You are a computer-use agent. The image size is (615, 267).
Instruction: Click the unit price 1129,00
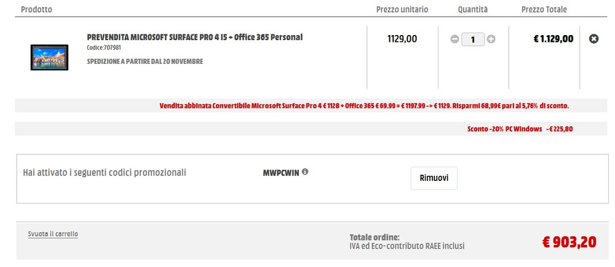[x=402, y=39]
